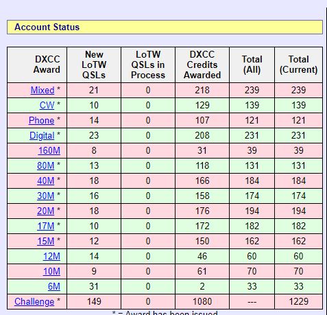Select the Digital credits awarded value 208
327x315 pixels.
(x=202, y=135)
